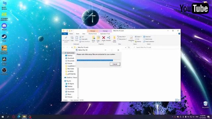Screen dimensions: 212x119
Task: Show hidden system tray icons
Action: tap(172, 117)
